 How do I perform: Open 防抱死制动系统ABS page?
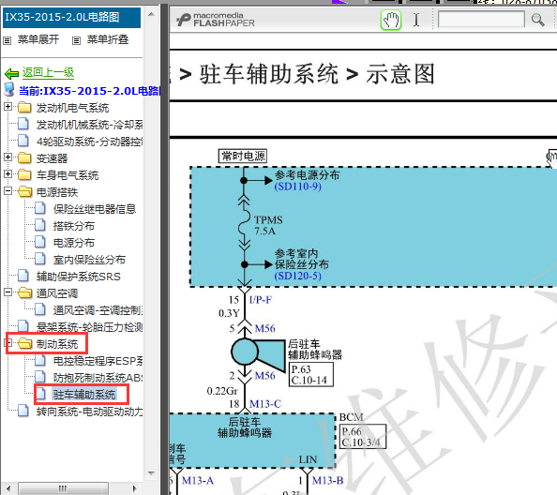pyautogui.click(x=98, y=378)
